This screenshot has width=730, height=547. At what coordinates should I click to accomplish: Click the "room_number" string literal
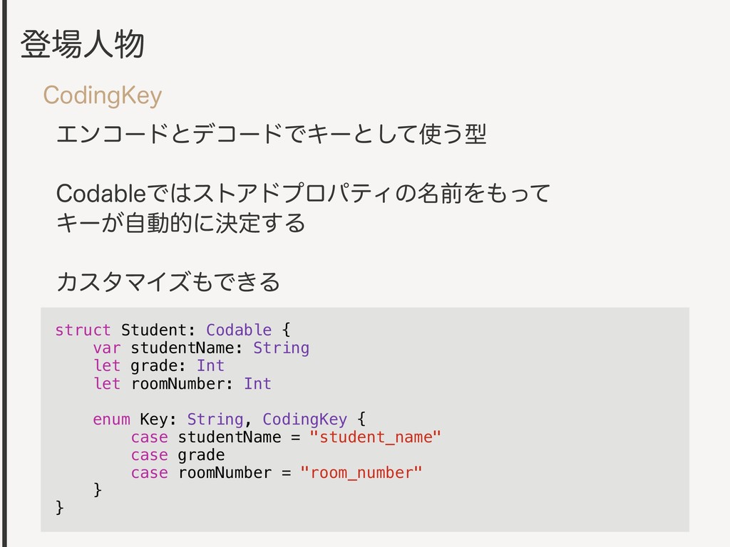[x=361, y=473]
